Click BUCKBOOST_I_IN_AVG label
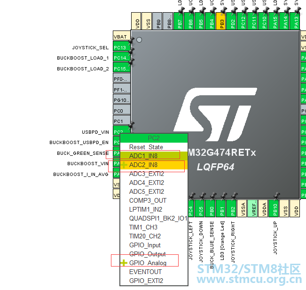306x290 pixels. tap(80, 174)
